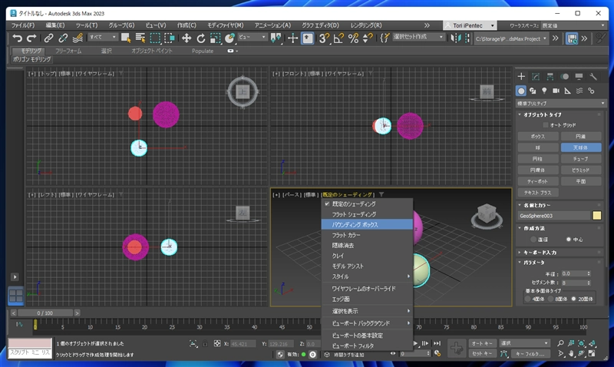Open the モディファイヤ(M) menu
Image resolution: width=614 pixels, height=367 pixels.
(226, 25)
